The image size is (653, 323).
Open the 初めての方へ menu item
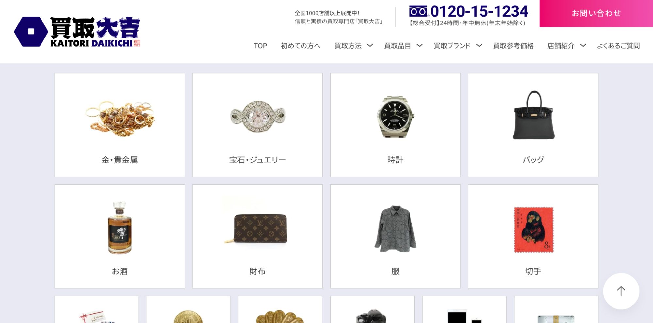pos(301,46)
